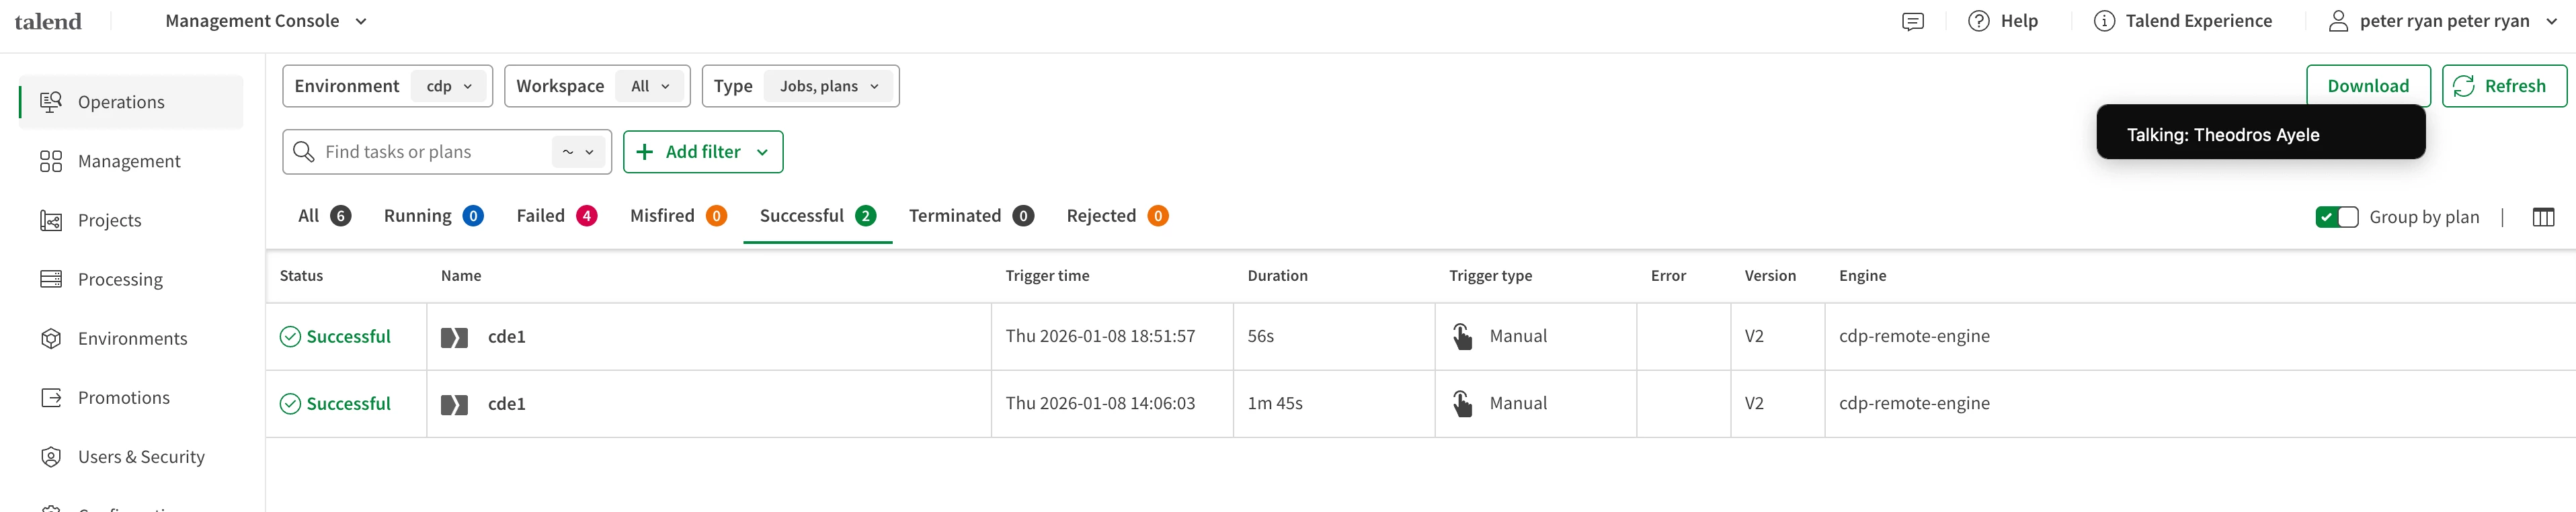
Task: Switch to the All tab
Action: (x=324, y=216)
